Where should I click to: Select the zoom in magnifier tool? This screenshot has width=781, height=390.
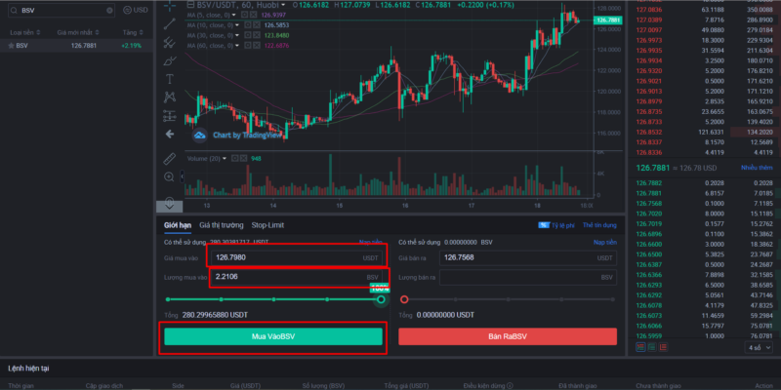[169, 177]
